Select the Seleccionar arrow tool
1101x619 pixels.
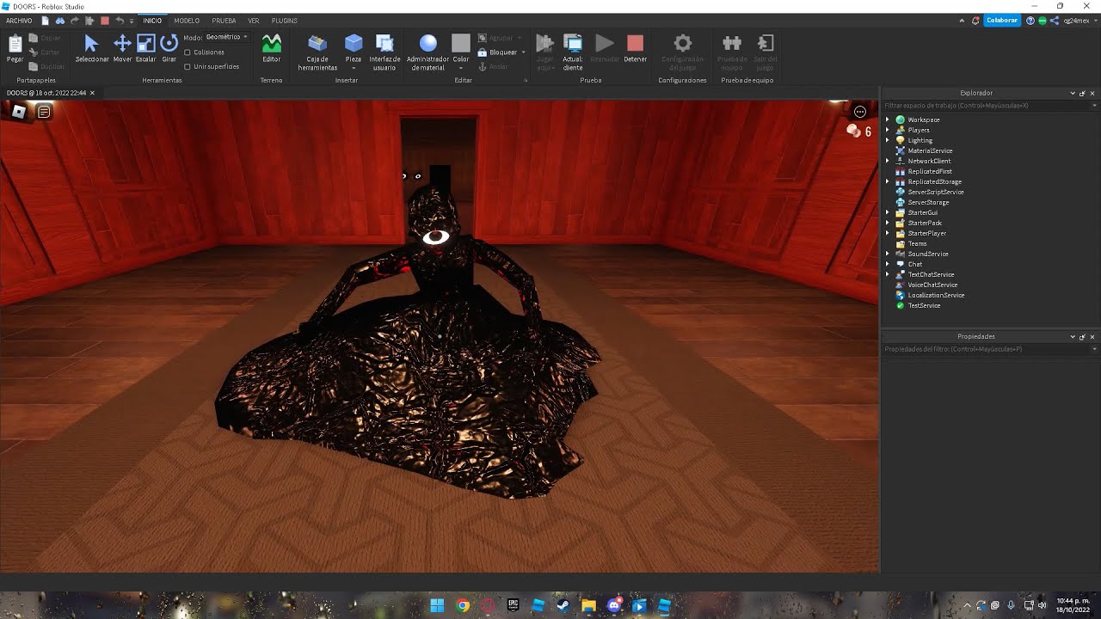92,49
